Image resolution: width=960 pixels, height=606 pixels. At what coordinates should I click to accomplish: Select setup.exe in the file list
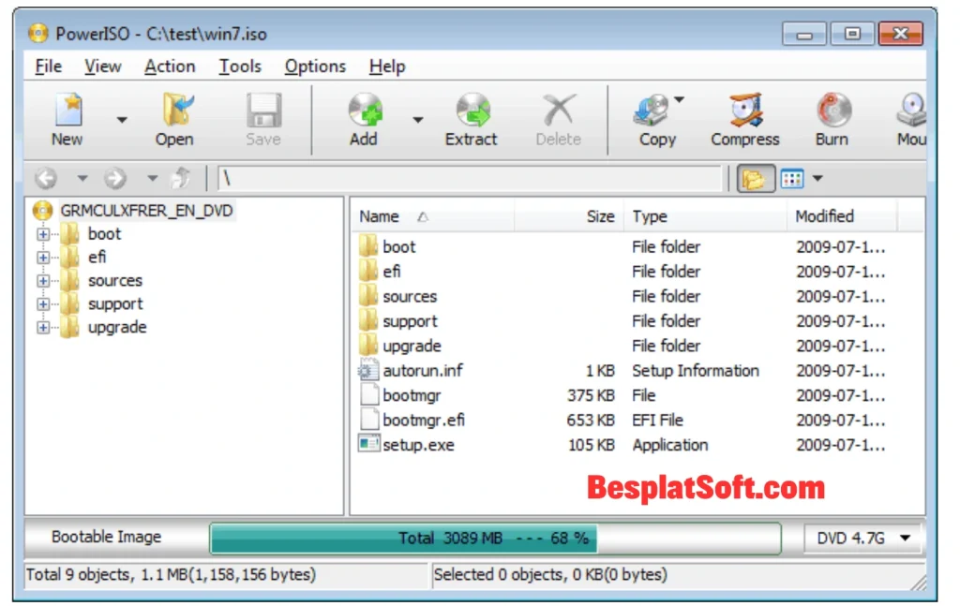coord(418,445)
